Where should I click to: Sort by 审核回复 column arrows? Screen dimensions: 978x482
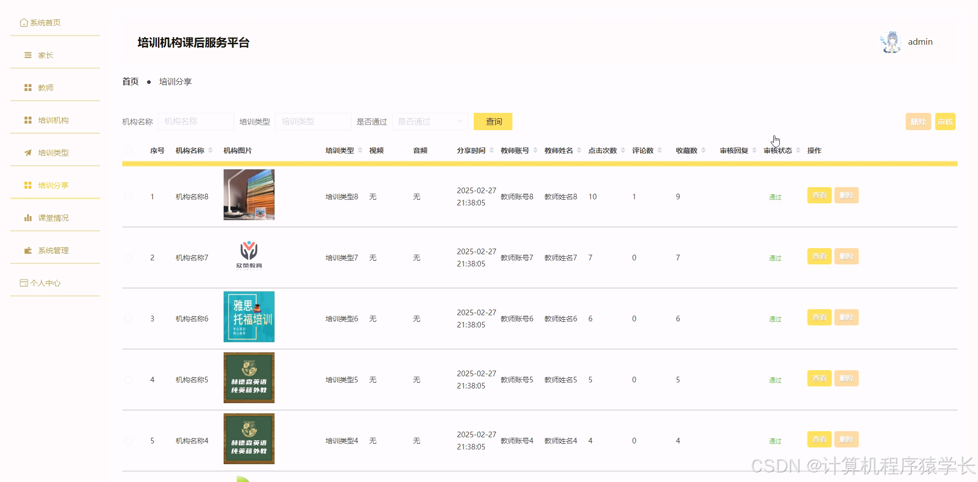click(x=754, y=150)
